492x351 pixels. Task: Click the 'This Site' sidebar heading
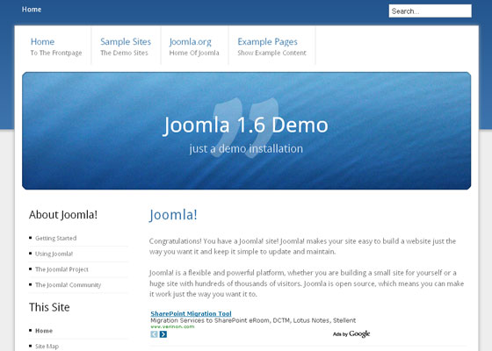pyautogui.click(x=49, y=307)
